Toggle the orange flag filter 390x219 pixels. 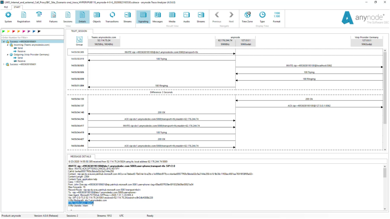pos(19,32)
